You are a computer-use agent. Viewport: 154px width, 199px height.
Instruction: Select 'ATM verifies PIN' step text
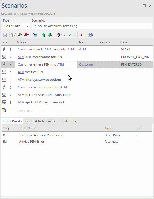(30, 72)
